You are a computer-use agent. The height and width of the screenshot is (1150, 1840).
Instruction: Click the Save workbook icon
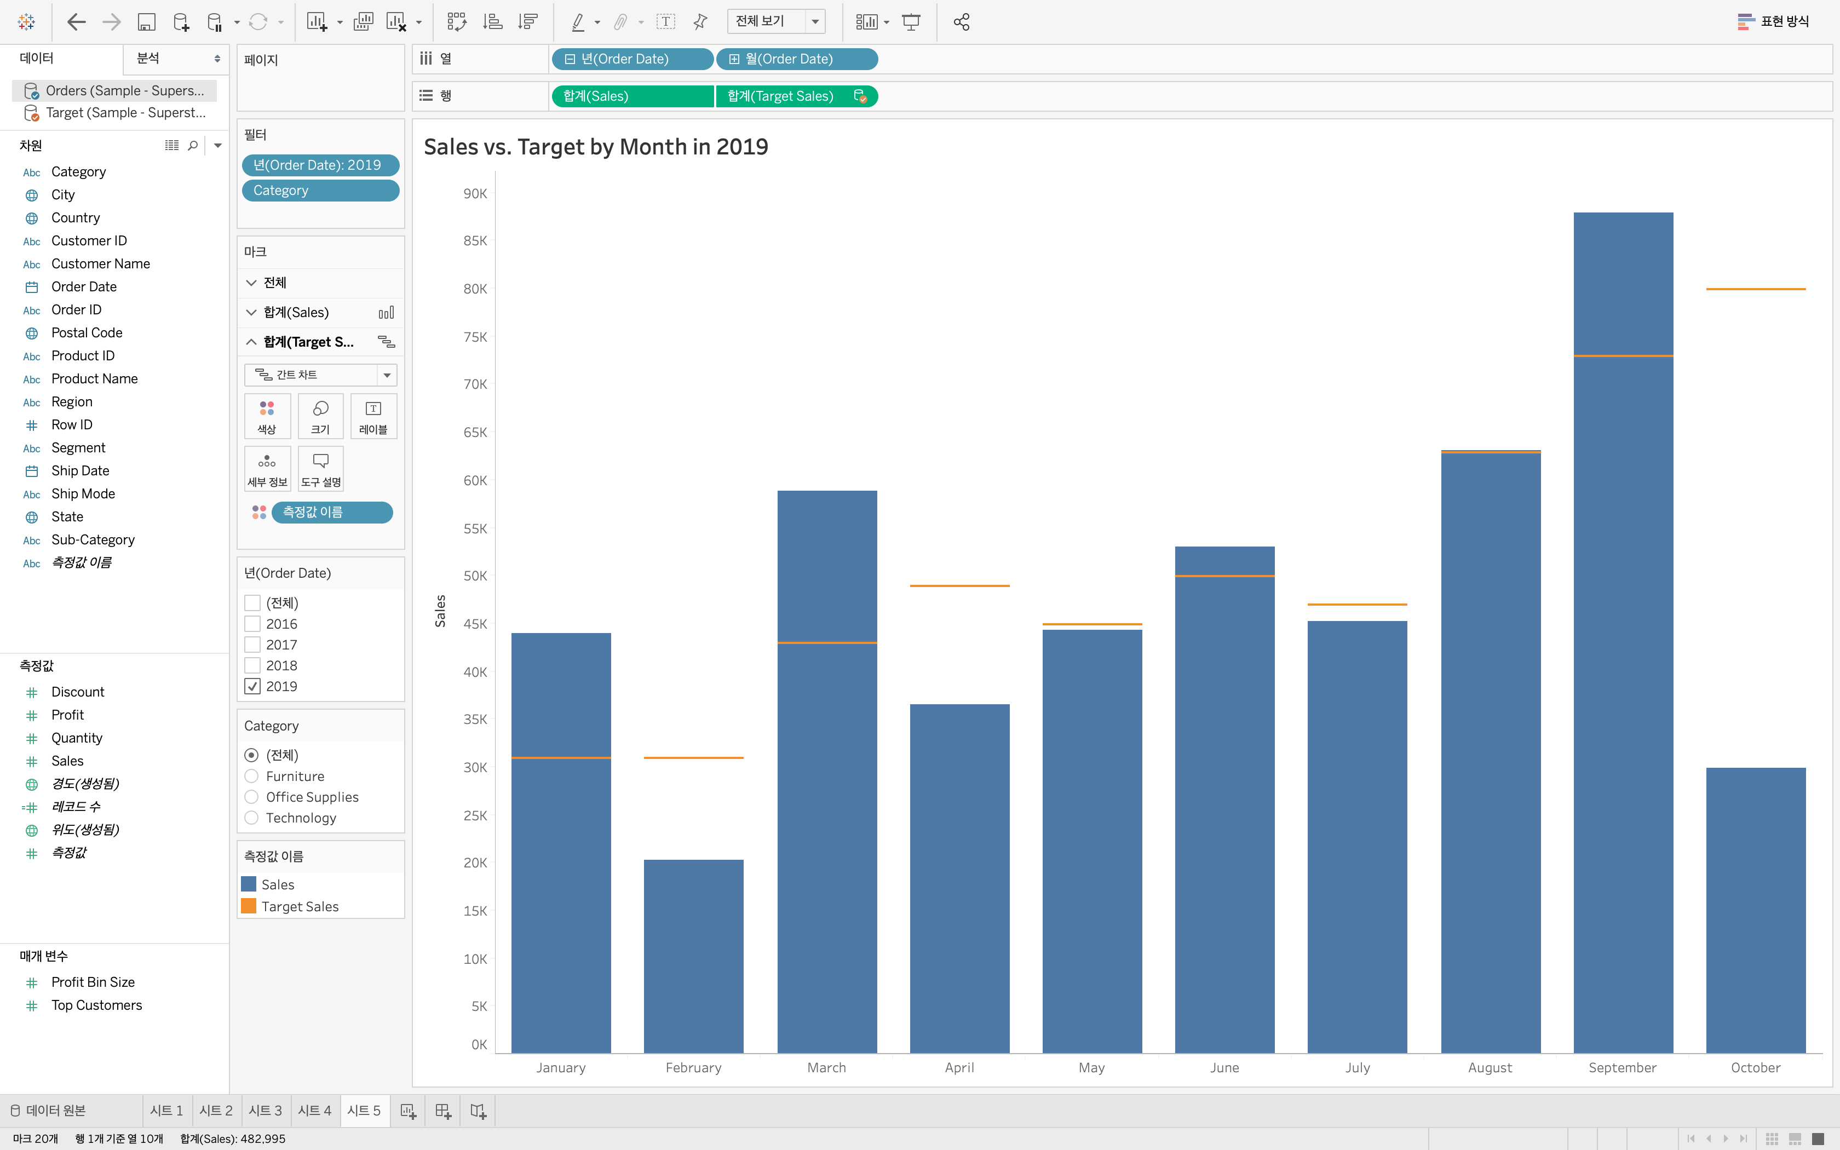tap(146, 22)
